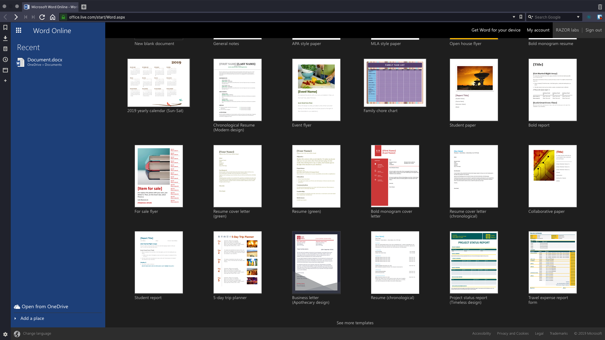Image resolution: width=605 pixels, height=340 pixels.
Task: Click the rewind navigation icon
Action: (26, 17)
